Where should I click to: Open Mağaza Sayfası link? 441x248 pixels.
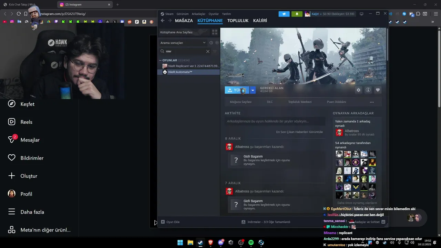(240, 102)
